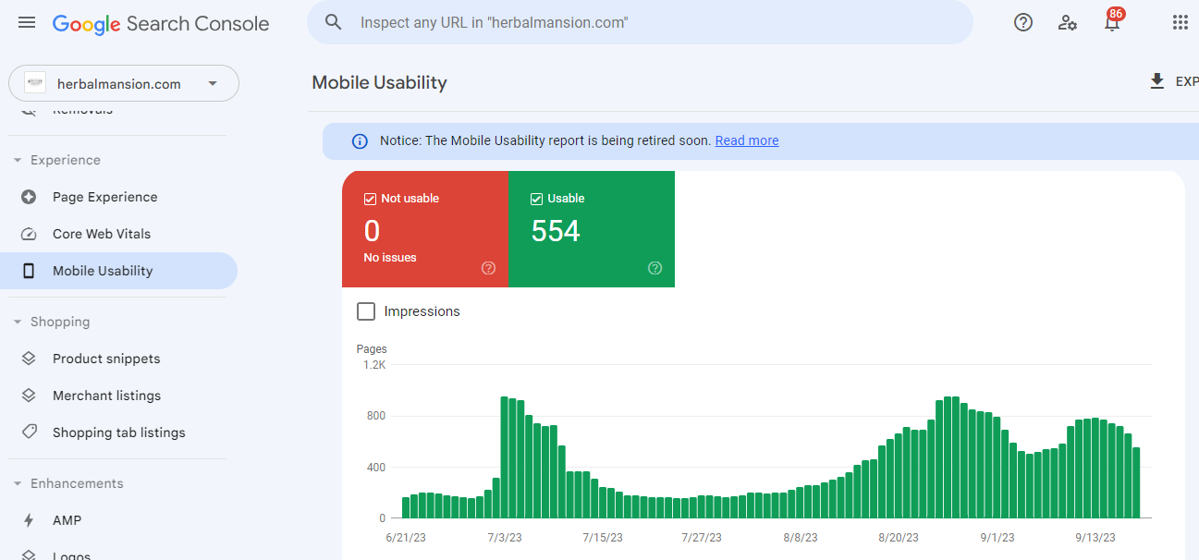This screenshot has width=1199, height=560.
Task: Collapse the Enhancements section
Action: click(18, 483)
